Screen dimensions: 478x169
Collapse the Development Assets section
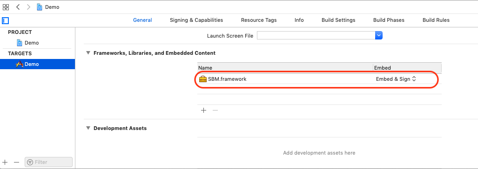pos(88,128)
